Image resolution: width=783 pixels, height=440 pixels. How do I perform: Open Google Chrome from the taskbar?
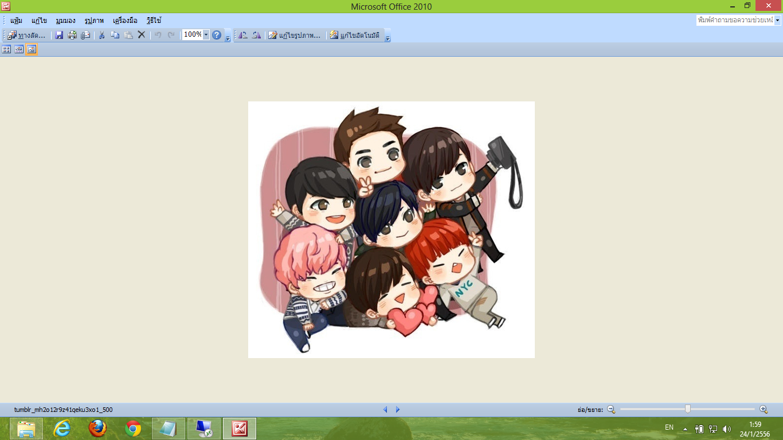(133, 429)
